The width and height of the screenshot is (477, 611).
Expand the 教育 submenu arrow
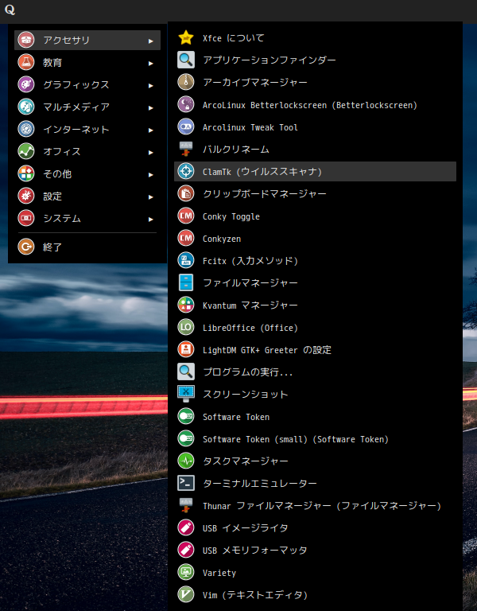coord(151,63)
